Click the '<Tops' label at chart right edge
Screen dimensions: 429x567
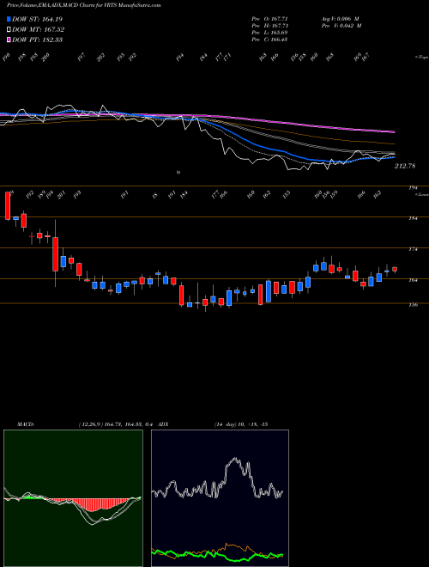click(x=421, y=58)
